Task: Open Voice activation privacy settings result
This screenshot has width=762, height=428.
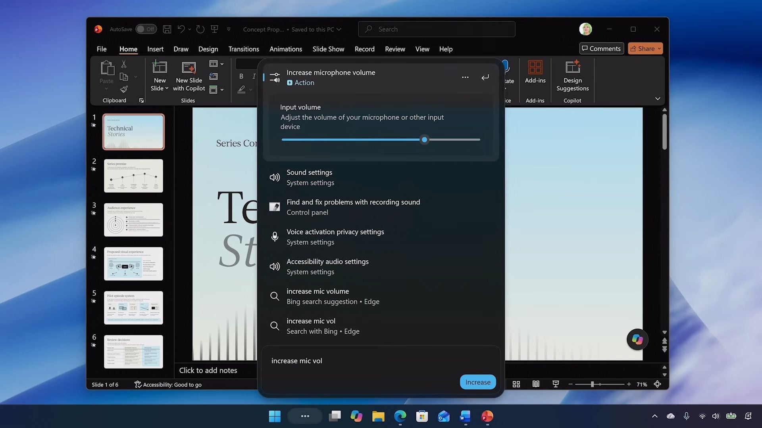Action: [381, 237]
